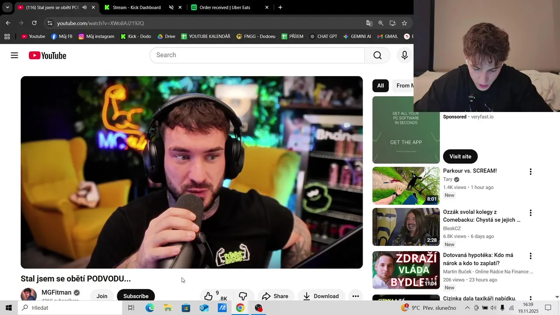This screenshot has height=315, width=560.
Task: Open Dotovaná hypotéka video thumbnail
Action: 406,270
